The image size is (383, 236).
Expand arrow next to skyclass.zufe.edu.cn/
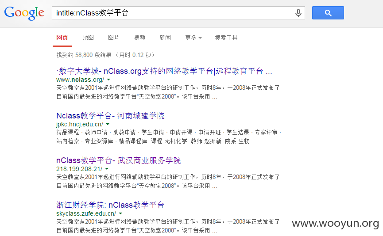point(120,213)
